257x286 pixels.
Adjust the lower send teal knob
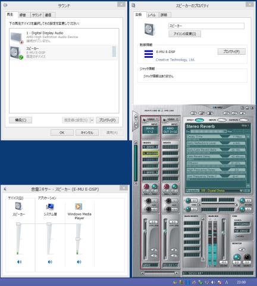coord(188,209)
